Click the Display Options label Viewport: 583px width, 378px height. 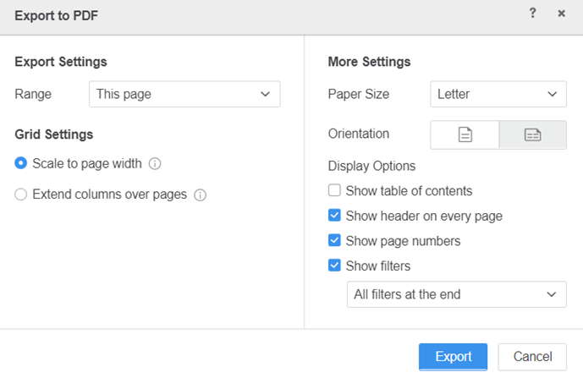tap(371, 166)
